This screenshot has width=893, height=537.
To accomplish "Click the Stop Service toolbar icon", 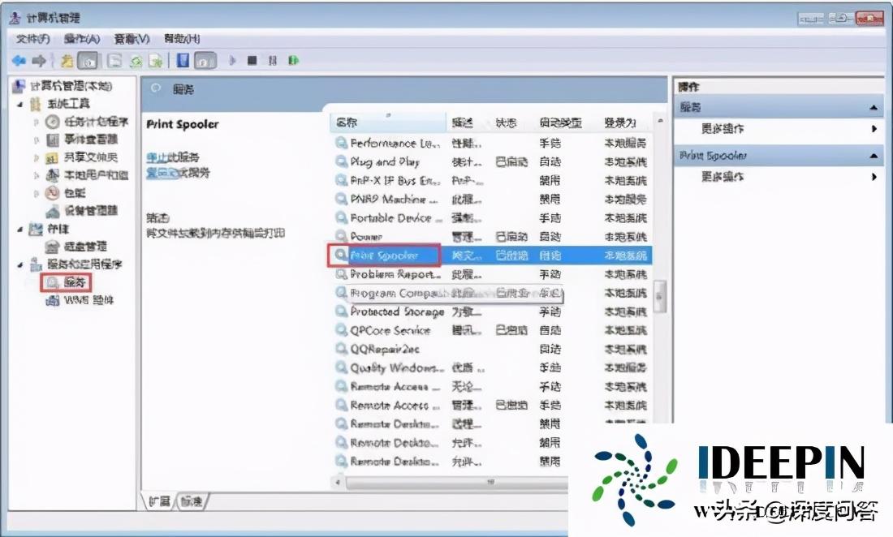I will tap(252, 61).
